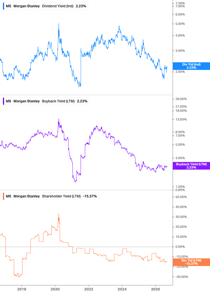210x294 pixels.
Task: Select the purple Buyback Yield color marker
Action: click(4, 101)
